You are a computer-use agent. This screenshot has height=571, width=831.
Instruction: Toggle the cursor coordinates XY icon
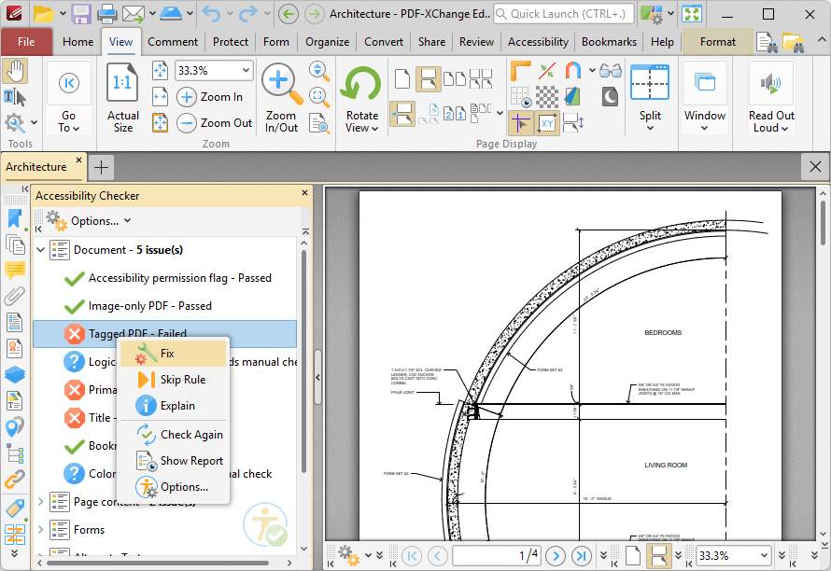[547, 124]
